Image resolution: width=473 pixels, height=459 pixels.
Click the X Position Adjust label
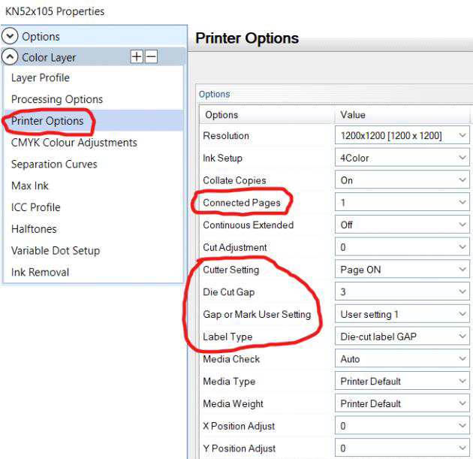click(239, 426)
